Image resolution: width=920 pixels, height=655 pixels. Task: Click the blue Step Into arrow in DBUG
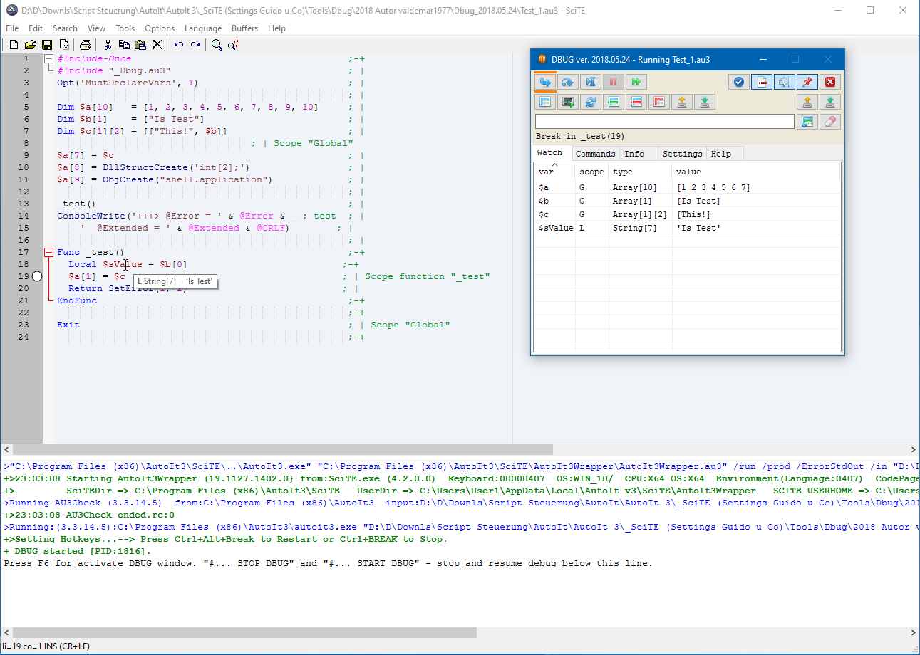(545, 82)
